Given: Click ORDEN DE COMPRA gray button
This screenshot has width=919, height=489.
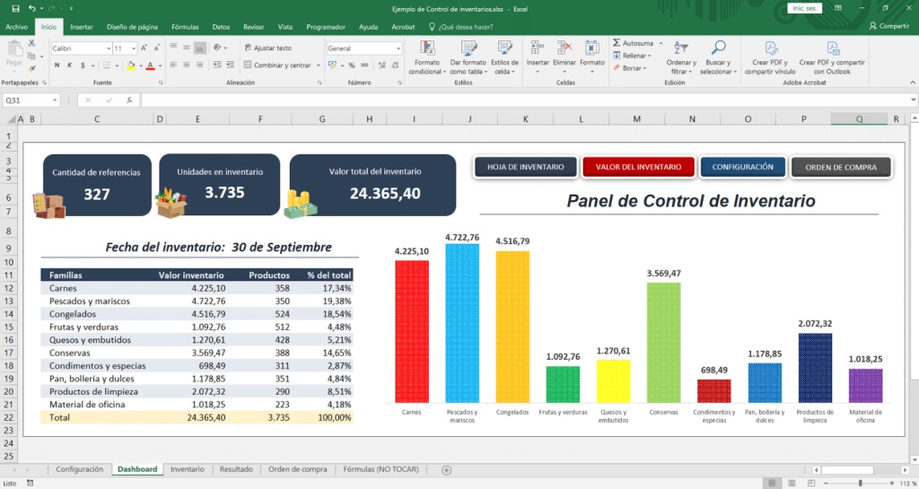Looking at the screenshot, I should (x=840, y=168).
